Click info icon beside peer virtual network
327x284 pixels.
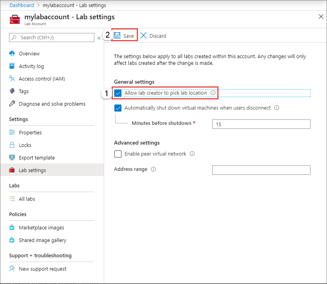pyautogui.click(x=192, y=154)
